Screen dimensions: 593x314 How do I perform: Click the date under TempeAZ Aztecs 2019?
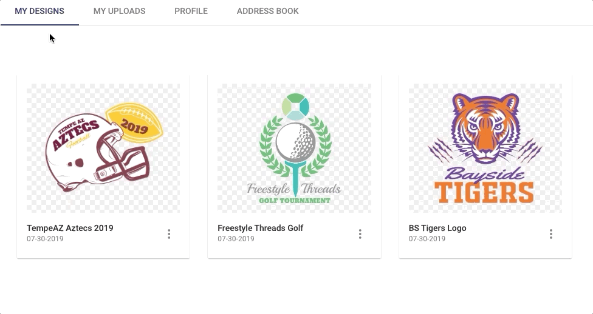click(x=45, y=239)
